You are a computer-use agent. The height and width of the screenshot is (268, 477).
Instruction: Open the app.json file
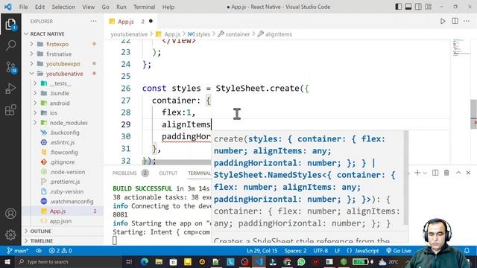60,221
